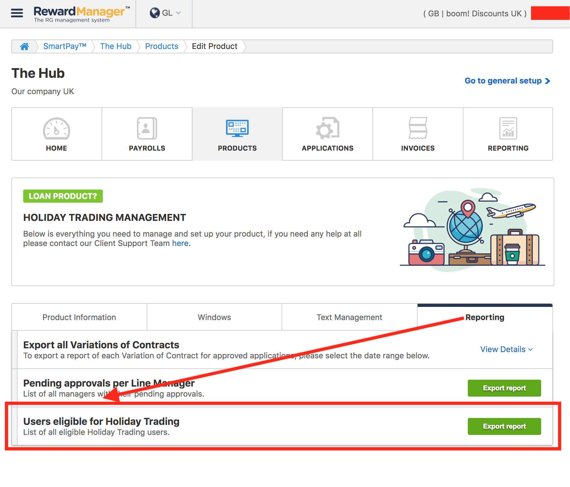Select the INVOICES navigation label
This screenshot has height=487, width=570.
coord(418,148)
